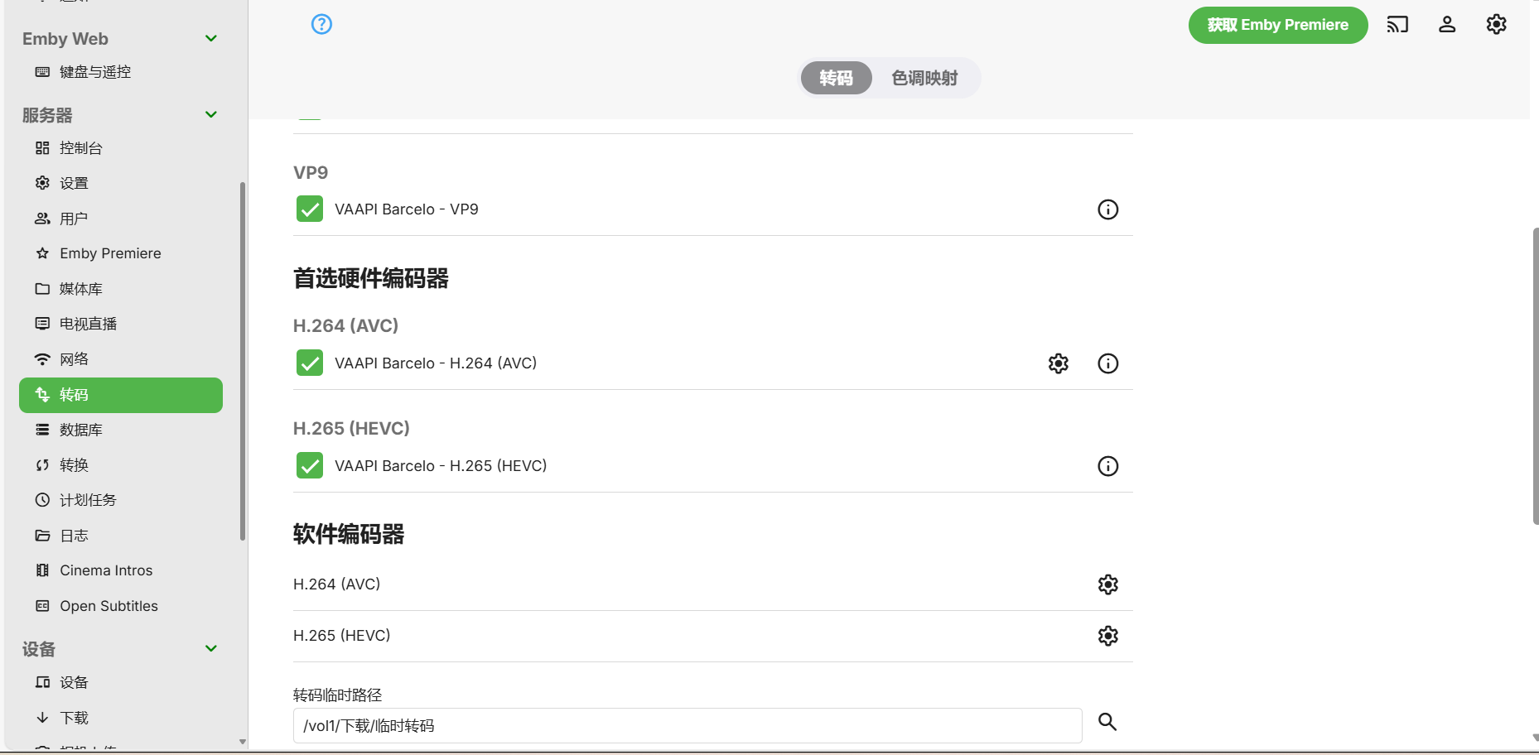1539x755 pixels.
Task: Switch to the 转码 tab
Action: 836,78
